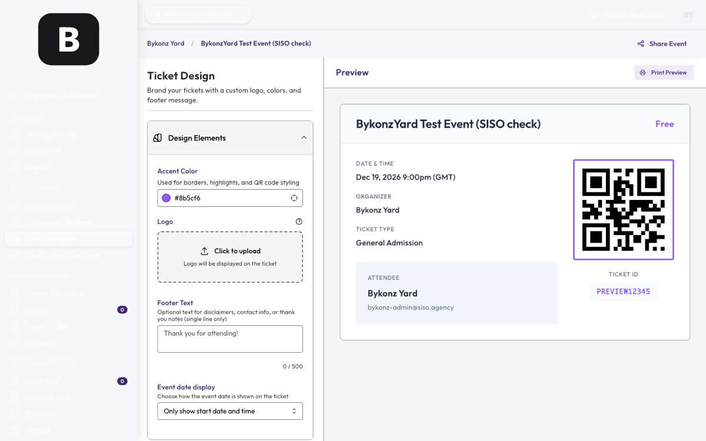Collapse the Design Elements section chevron
Viewport: 706px width, 441px height.
(304, 138)
